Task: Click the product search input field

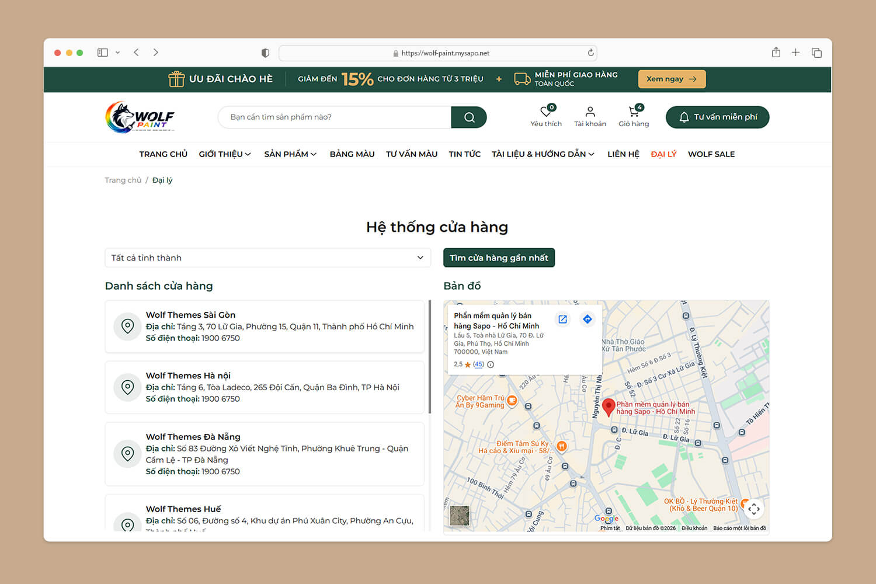Action: [x=335, y=117]
